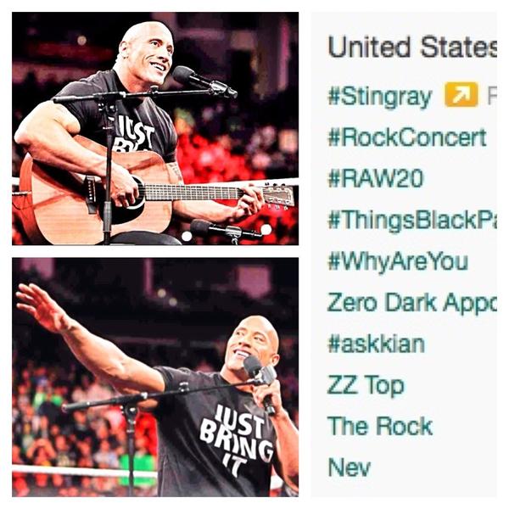Screen dimensions: 509x509
Task: Click the United States trends heading
Action: (x=412, y=47)
